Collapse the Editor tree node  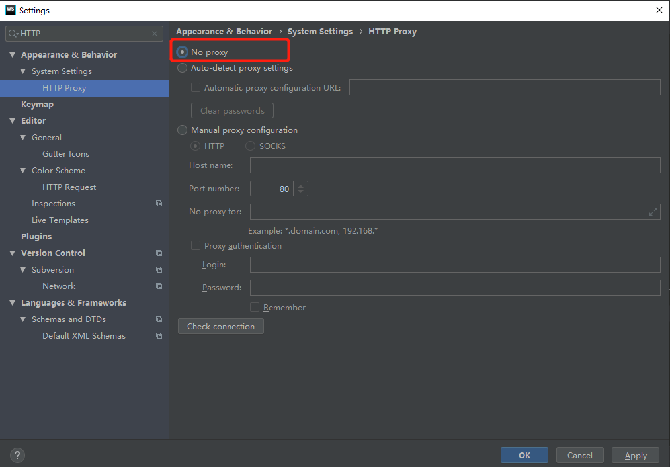[11, 120]
